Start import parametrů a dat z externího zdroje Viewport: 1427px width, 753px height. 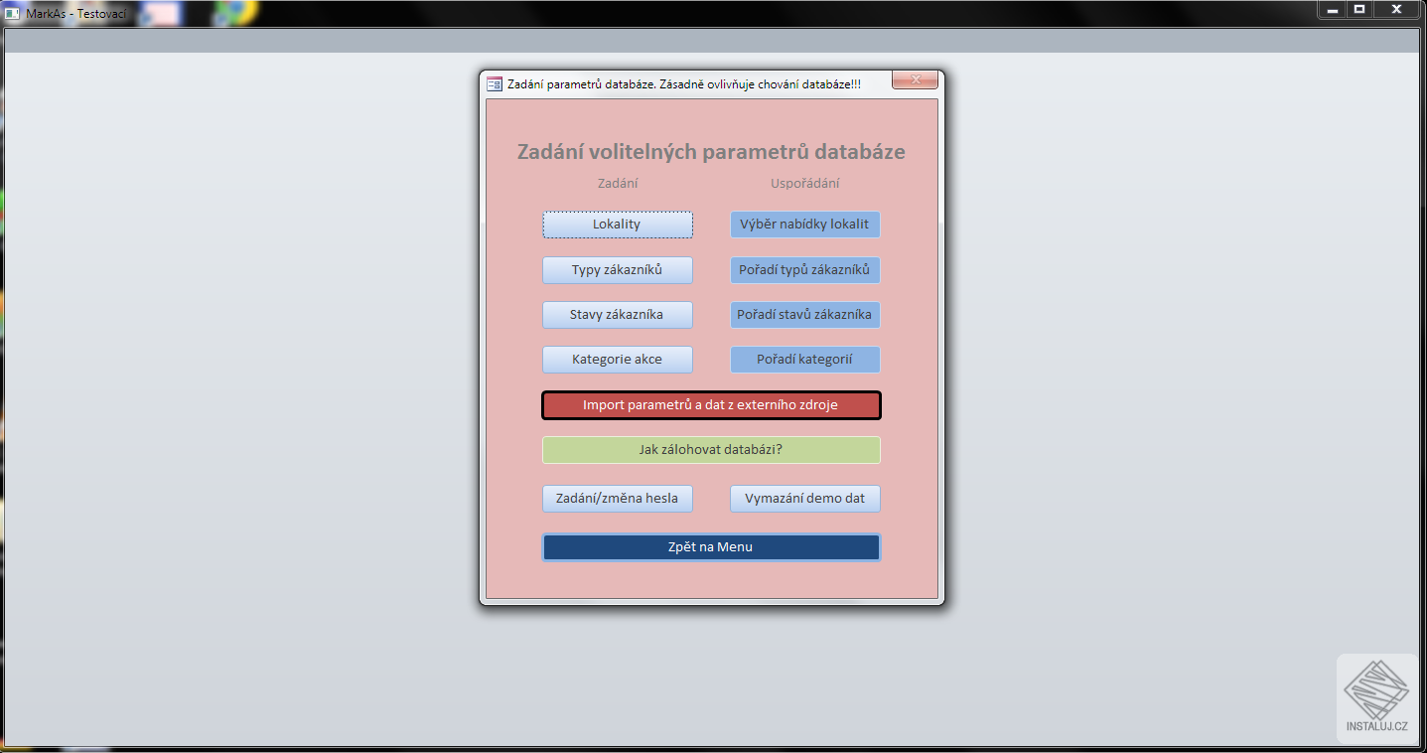tap(711, 405)
